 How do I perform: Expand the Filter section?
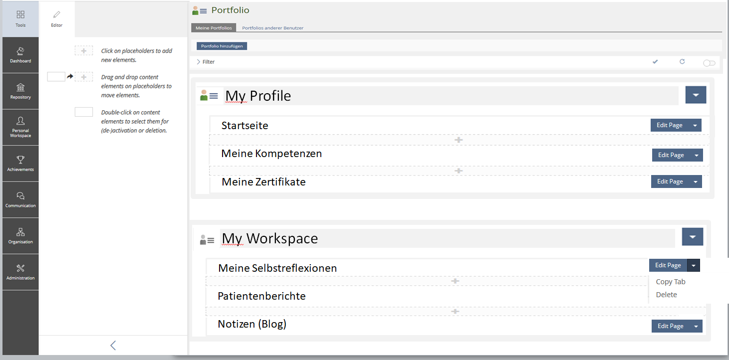tap(206, 62)
